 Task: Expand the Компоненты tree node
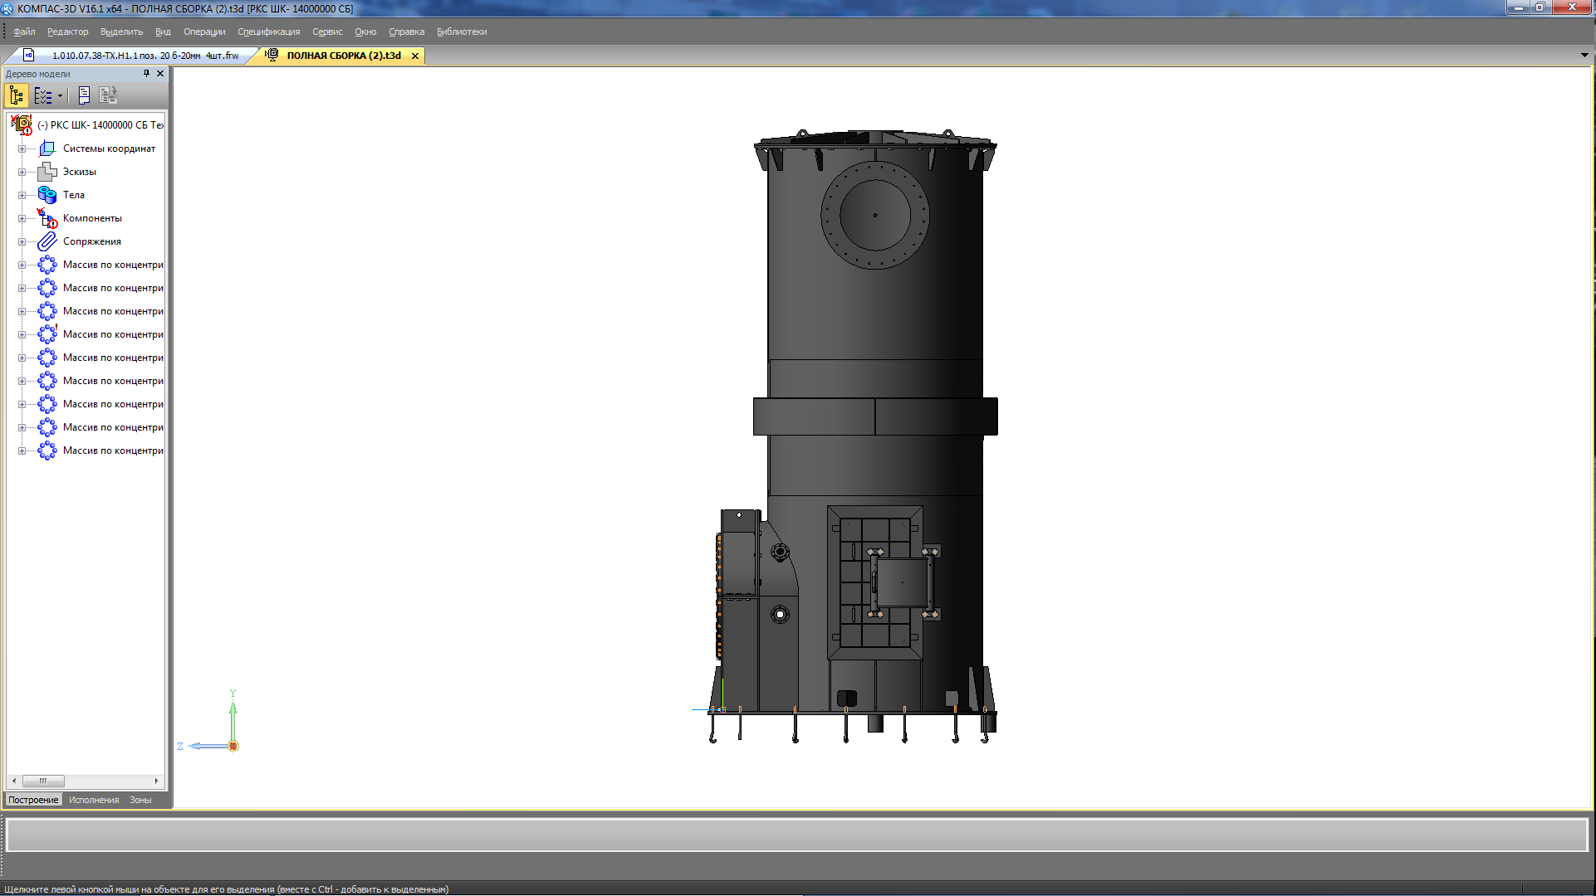22,218
